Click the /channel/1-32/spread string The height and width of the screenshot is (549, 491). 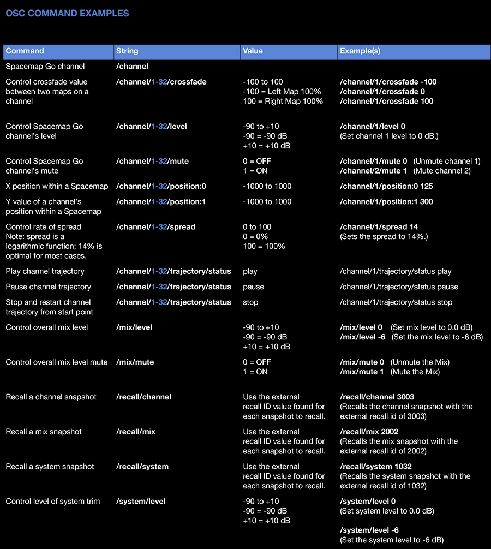pos(155,227)
